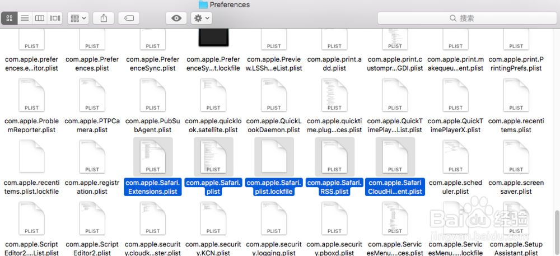Screen dimensions: 560x256
Task: Open the Action gear menu
Action: click(202, 18)
